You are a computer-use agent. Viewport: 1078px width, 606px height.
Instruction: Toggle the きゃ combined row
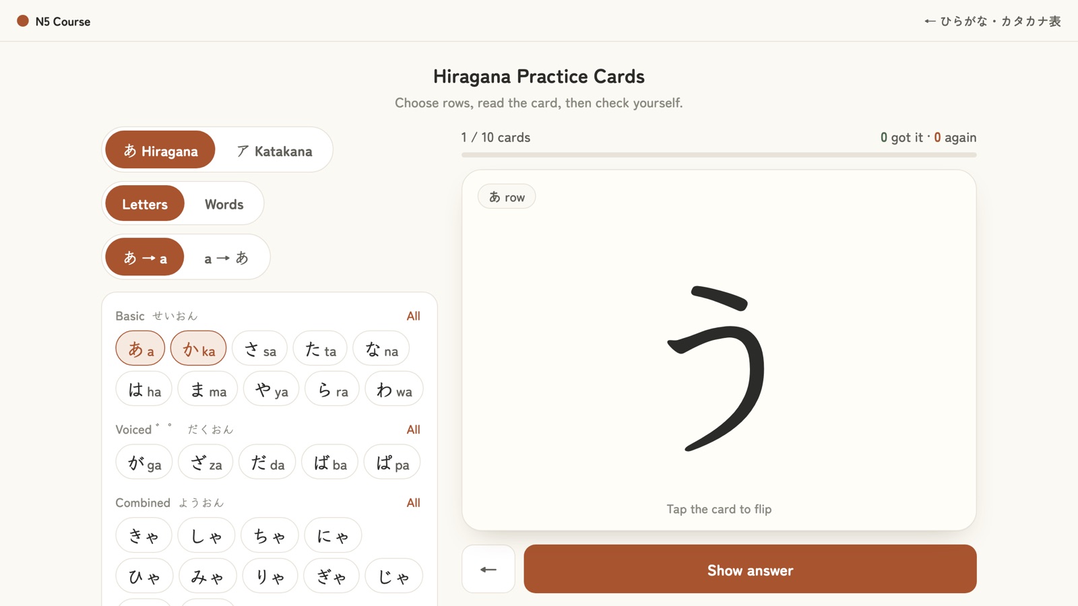point(144,535)
